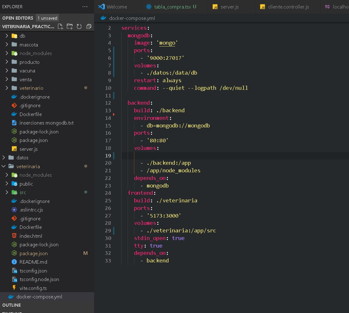349x313 pixels.
Task: Create a new folder via the New Folder icon
Action: click(70, 27)
